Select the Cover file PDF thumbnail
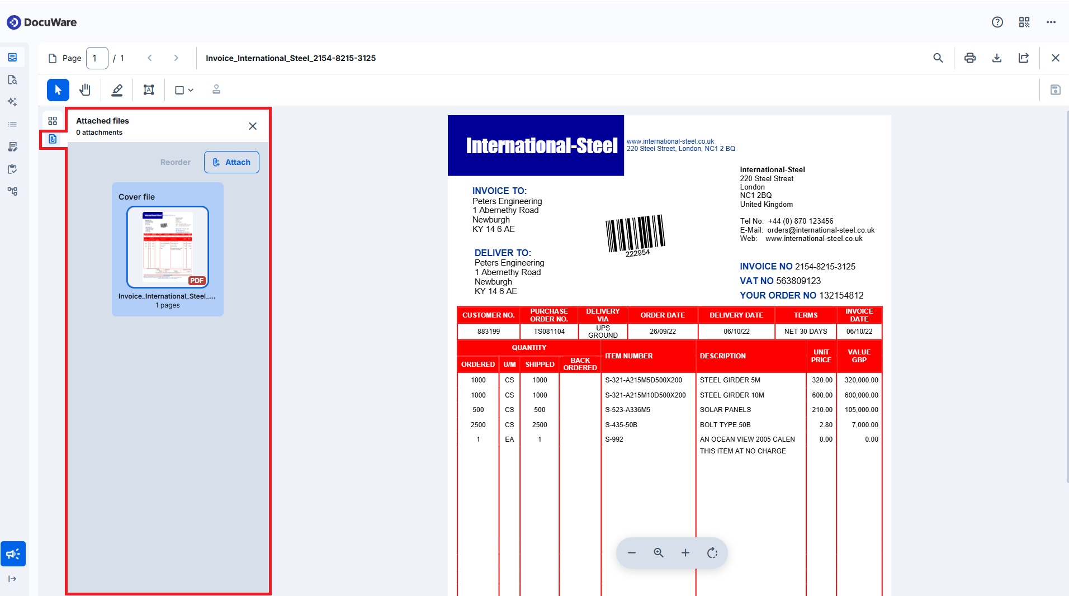The width and height of the screenshot is (1069, 596). 168,247
